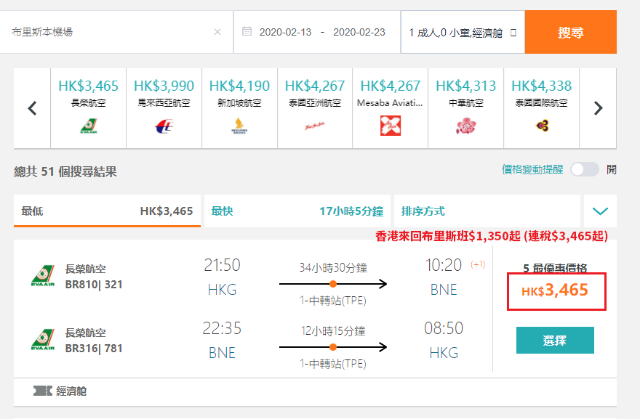
Task: Expand the sort options chevron
Action: (600, 211)
